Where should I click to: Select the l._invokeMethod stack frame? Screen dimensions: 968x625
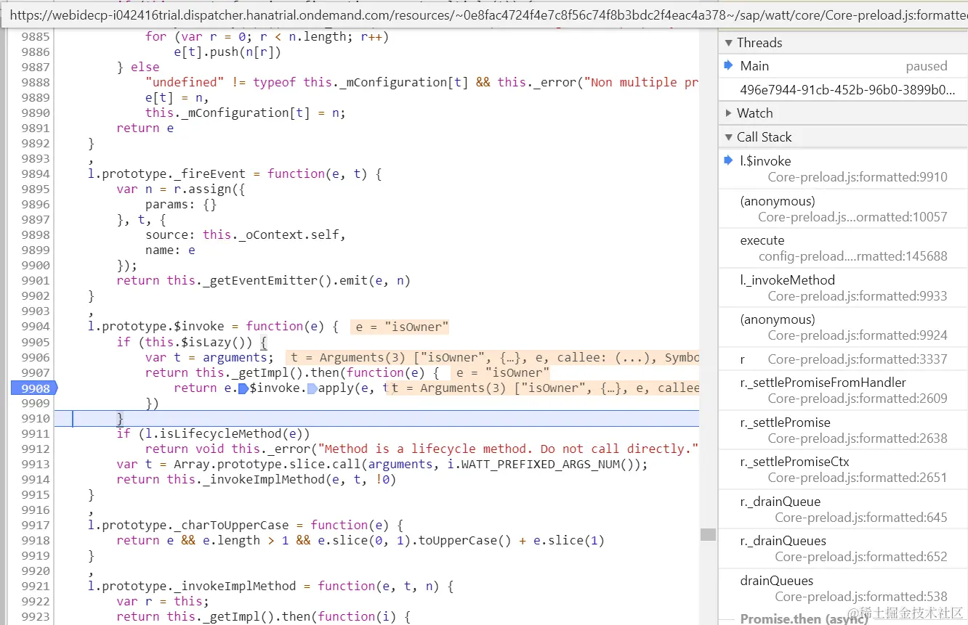(x=843, y=287)
